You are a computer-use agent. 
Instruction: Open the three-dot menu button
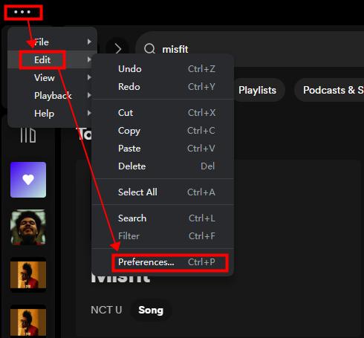pyautogui.click(x=22, y=12)
